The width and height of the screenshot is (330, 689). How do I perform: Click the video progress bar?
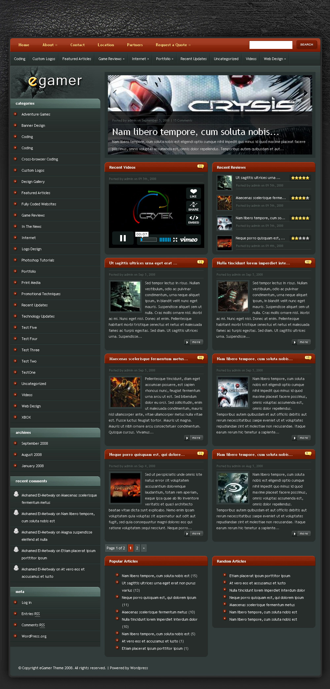click(149, 240)
